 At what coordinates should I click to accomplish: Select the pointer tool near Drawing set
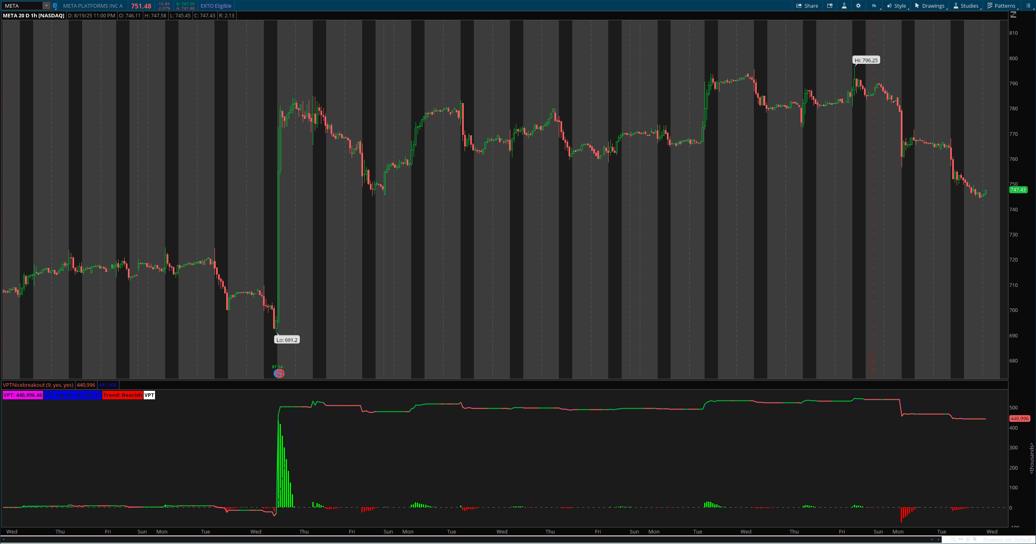[976, 539]
